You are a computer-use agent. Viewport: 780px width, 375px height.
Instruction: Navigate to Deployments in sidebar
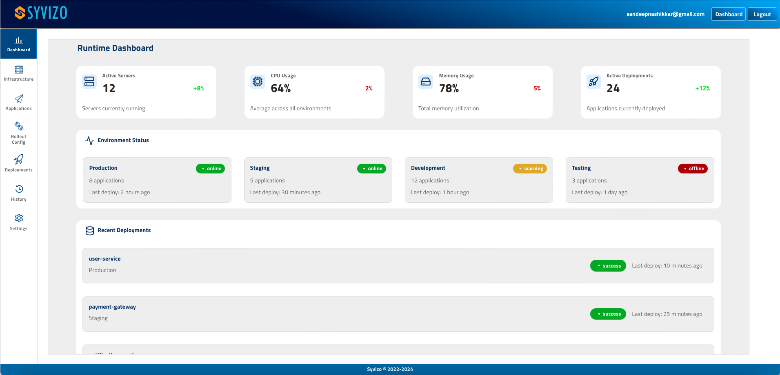(x=19, y=164)
